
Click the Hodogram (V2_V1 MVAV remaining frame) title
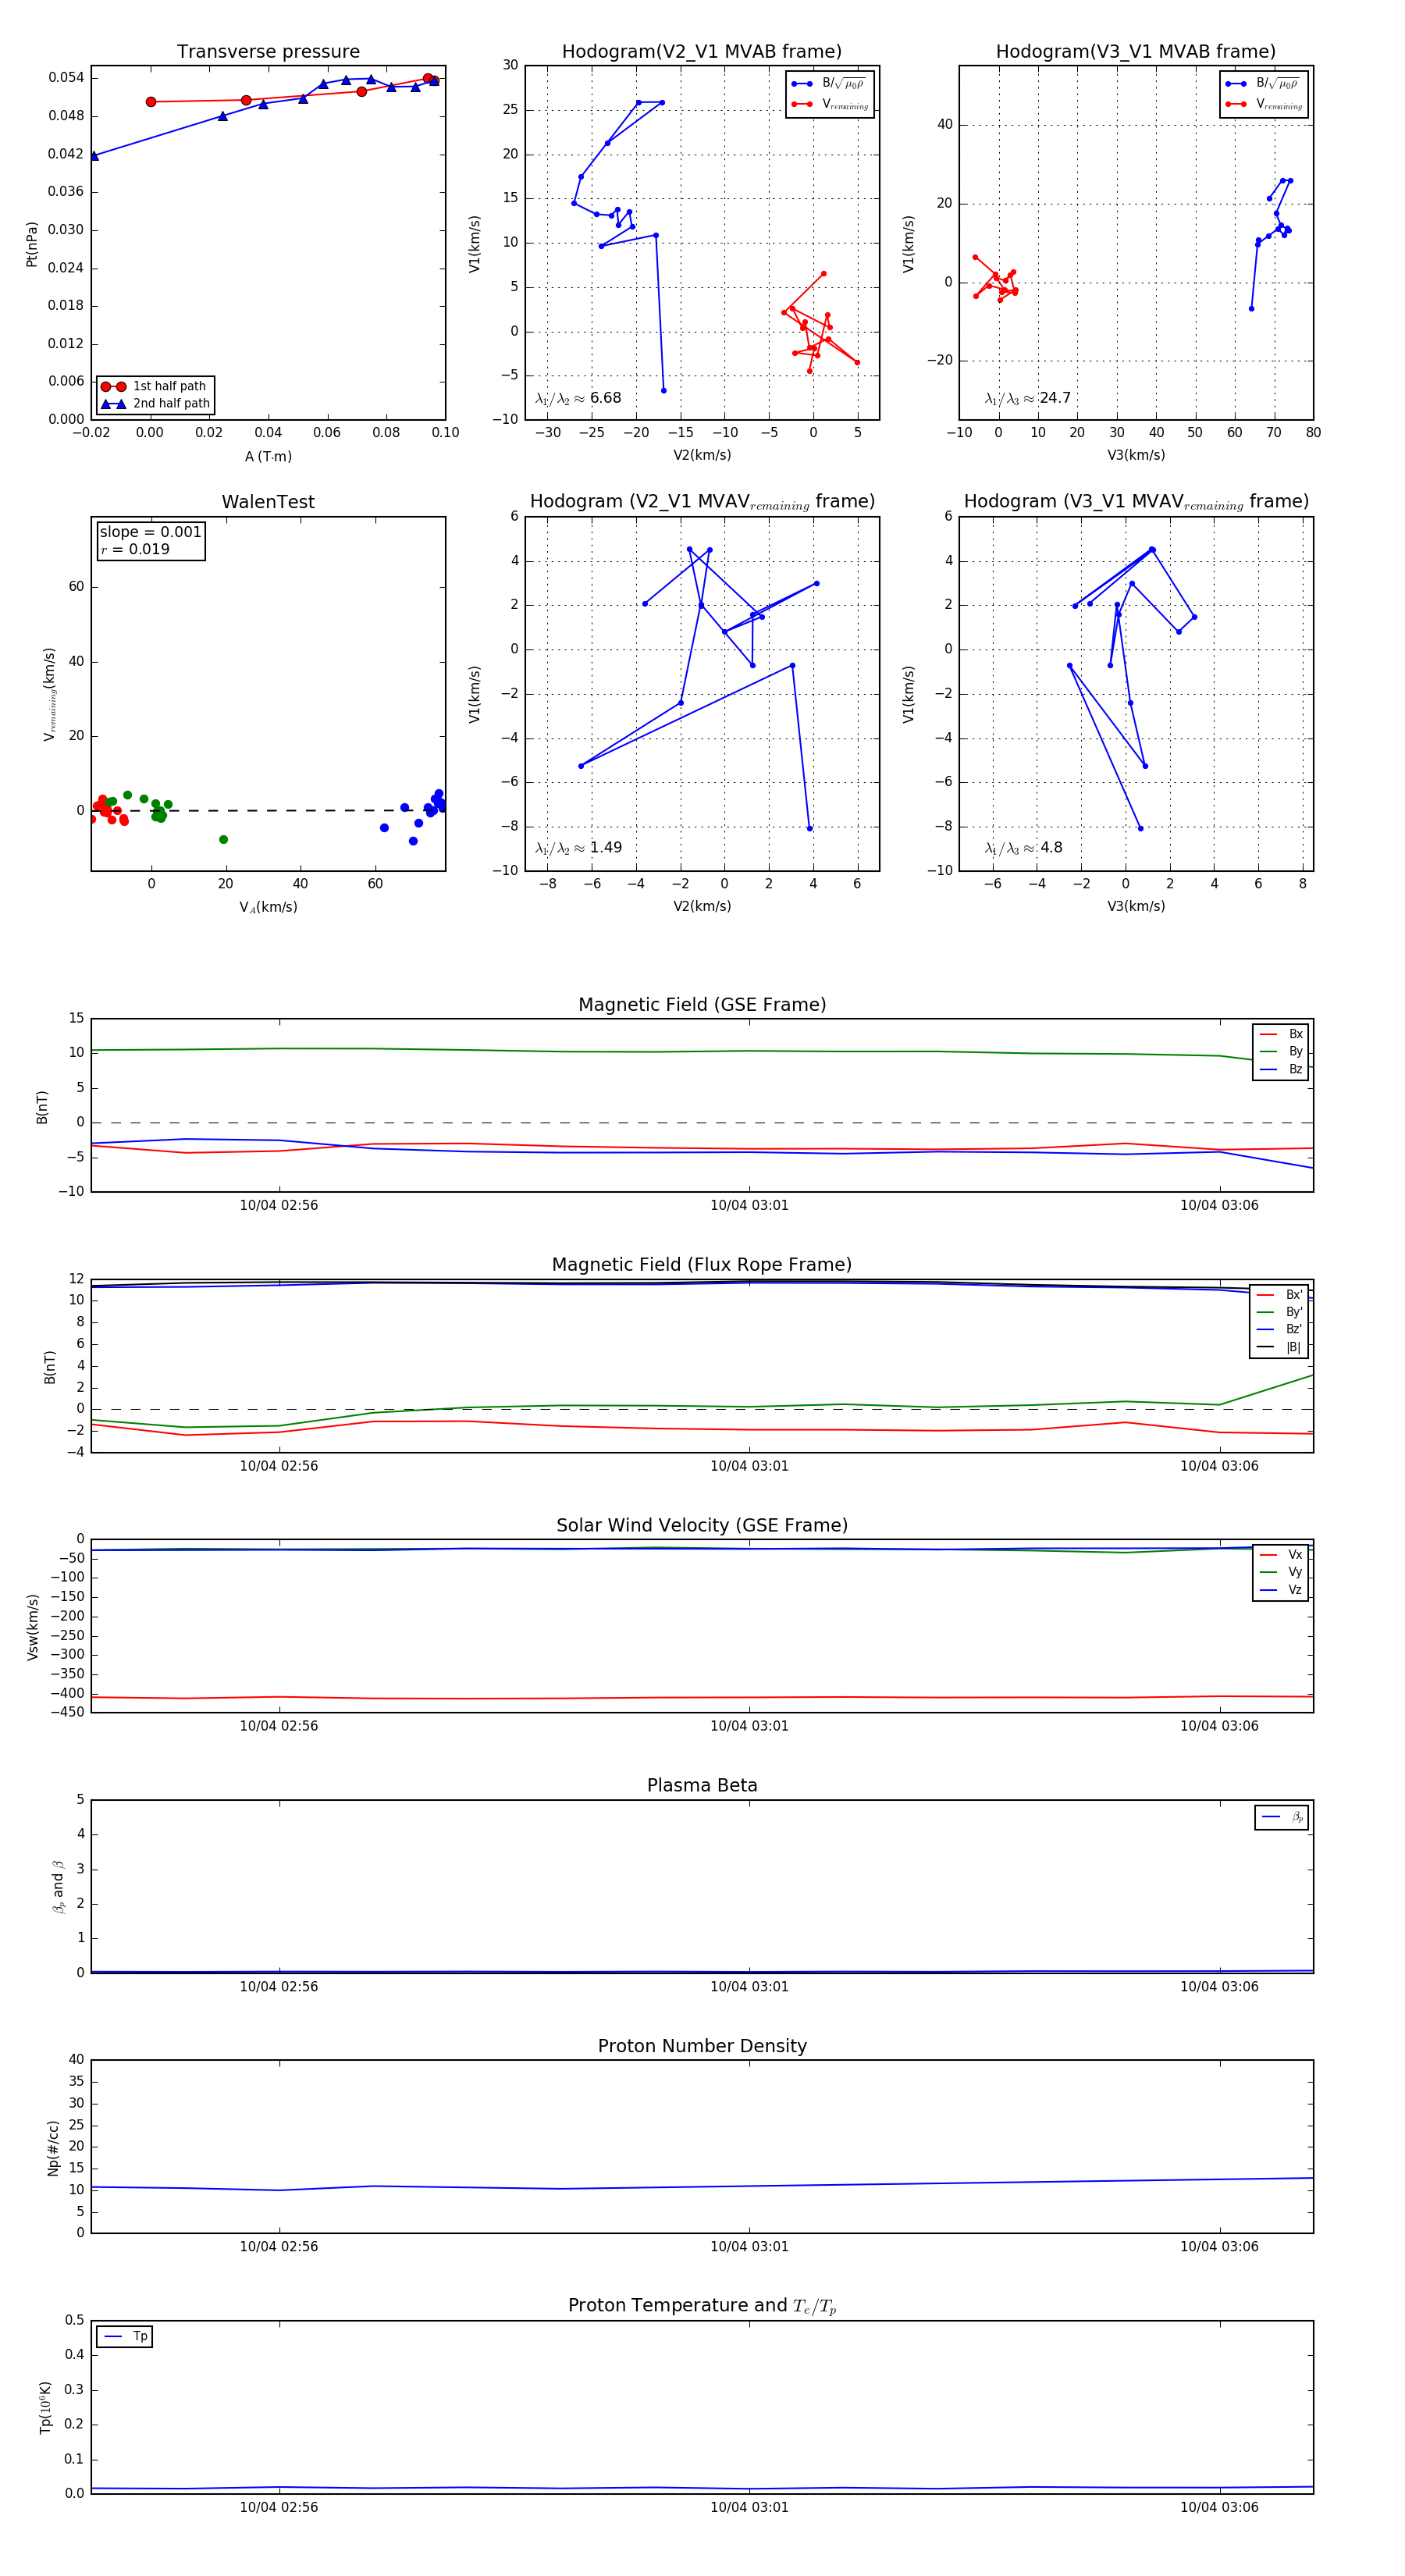coord(702,502)
